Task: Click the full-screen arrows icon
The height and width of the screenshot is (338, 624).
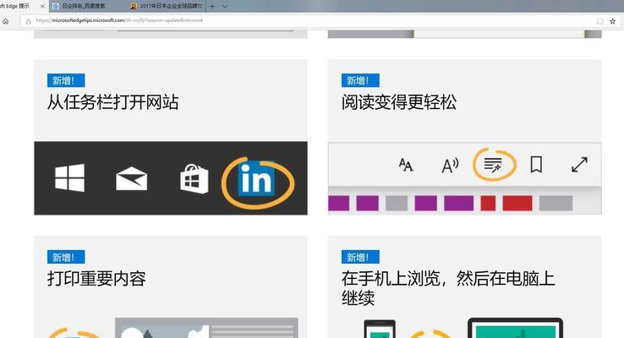Action: (579, 164)
